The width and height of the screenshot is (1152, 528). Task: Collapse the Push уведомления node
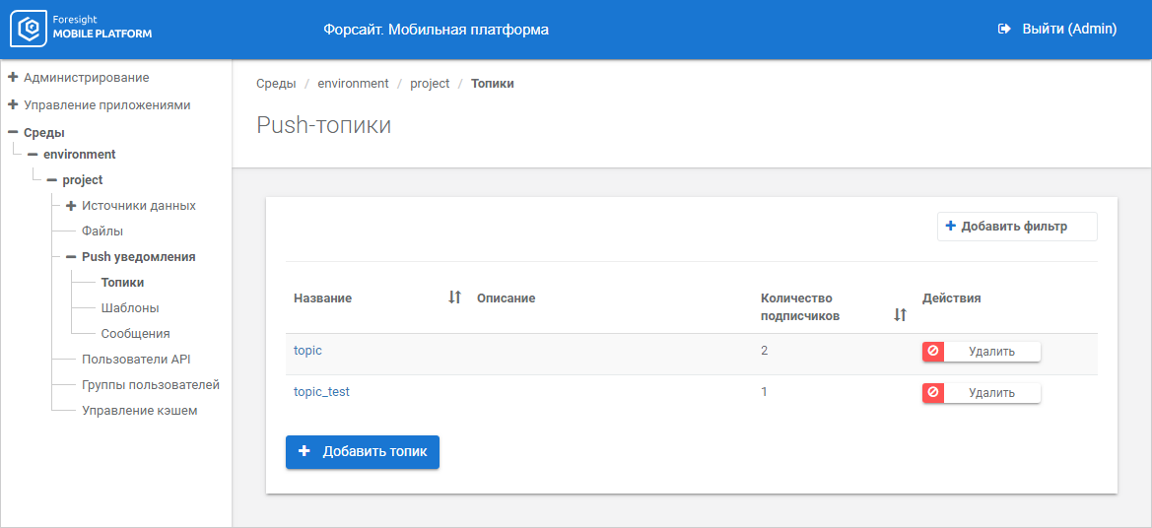(71, 257)
